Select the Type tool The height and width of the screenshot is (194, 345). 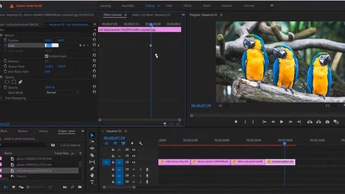[x=92, y=182]
